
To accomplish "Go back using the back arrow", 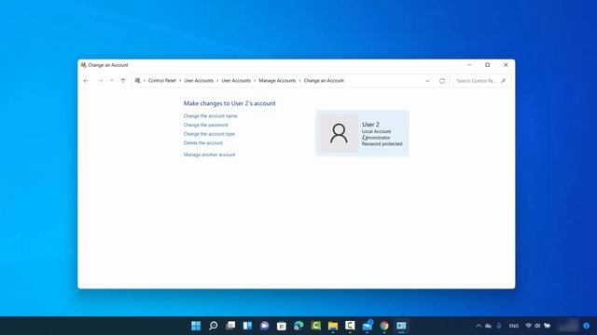I will tap(86, 81).
